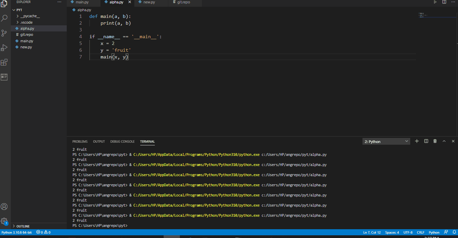Open the Search view
This screenshot has height=238, width=458.
tap(4, 18)
